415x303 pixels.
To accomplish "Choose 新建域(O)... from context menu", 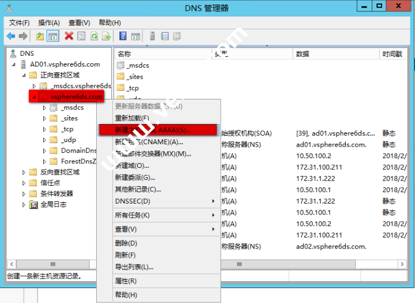I will (159, 166).
